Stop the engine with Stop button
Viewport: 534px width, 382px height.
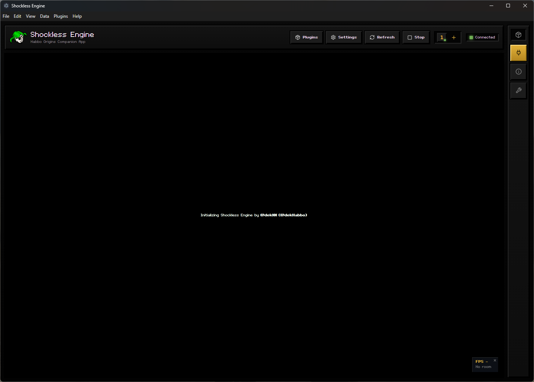416,37
